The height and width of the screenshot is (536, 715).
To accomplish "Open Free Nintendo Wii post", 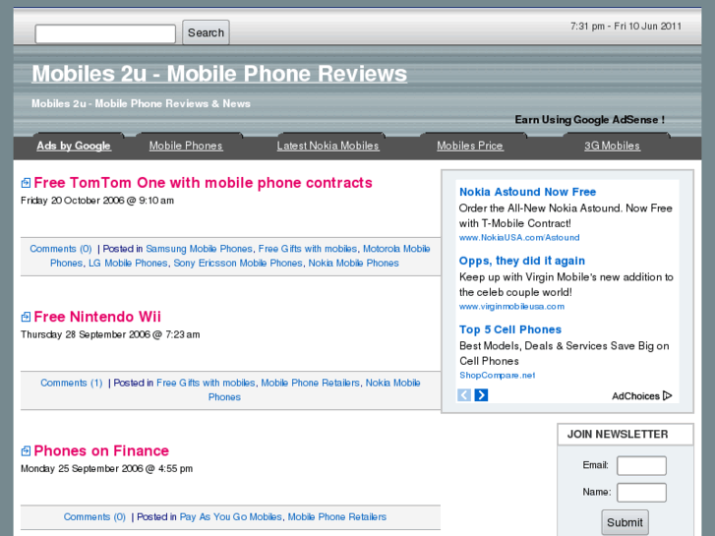I will (x=97, y=317).
